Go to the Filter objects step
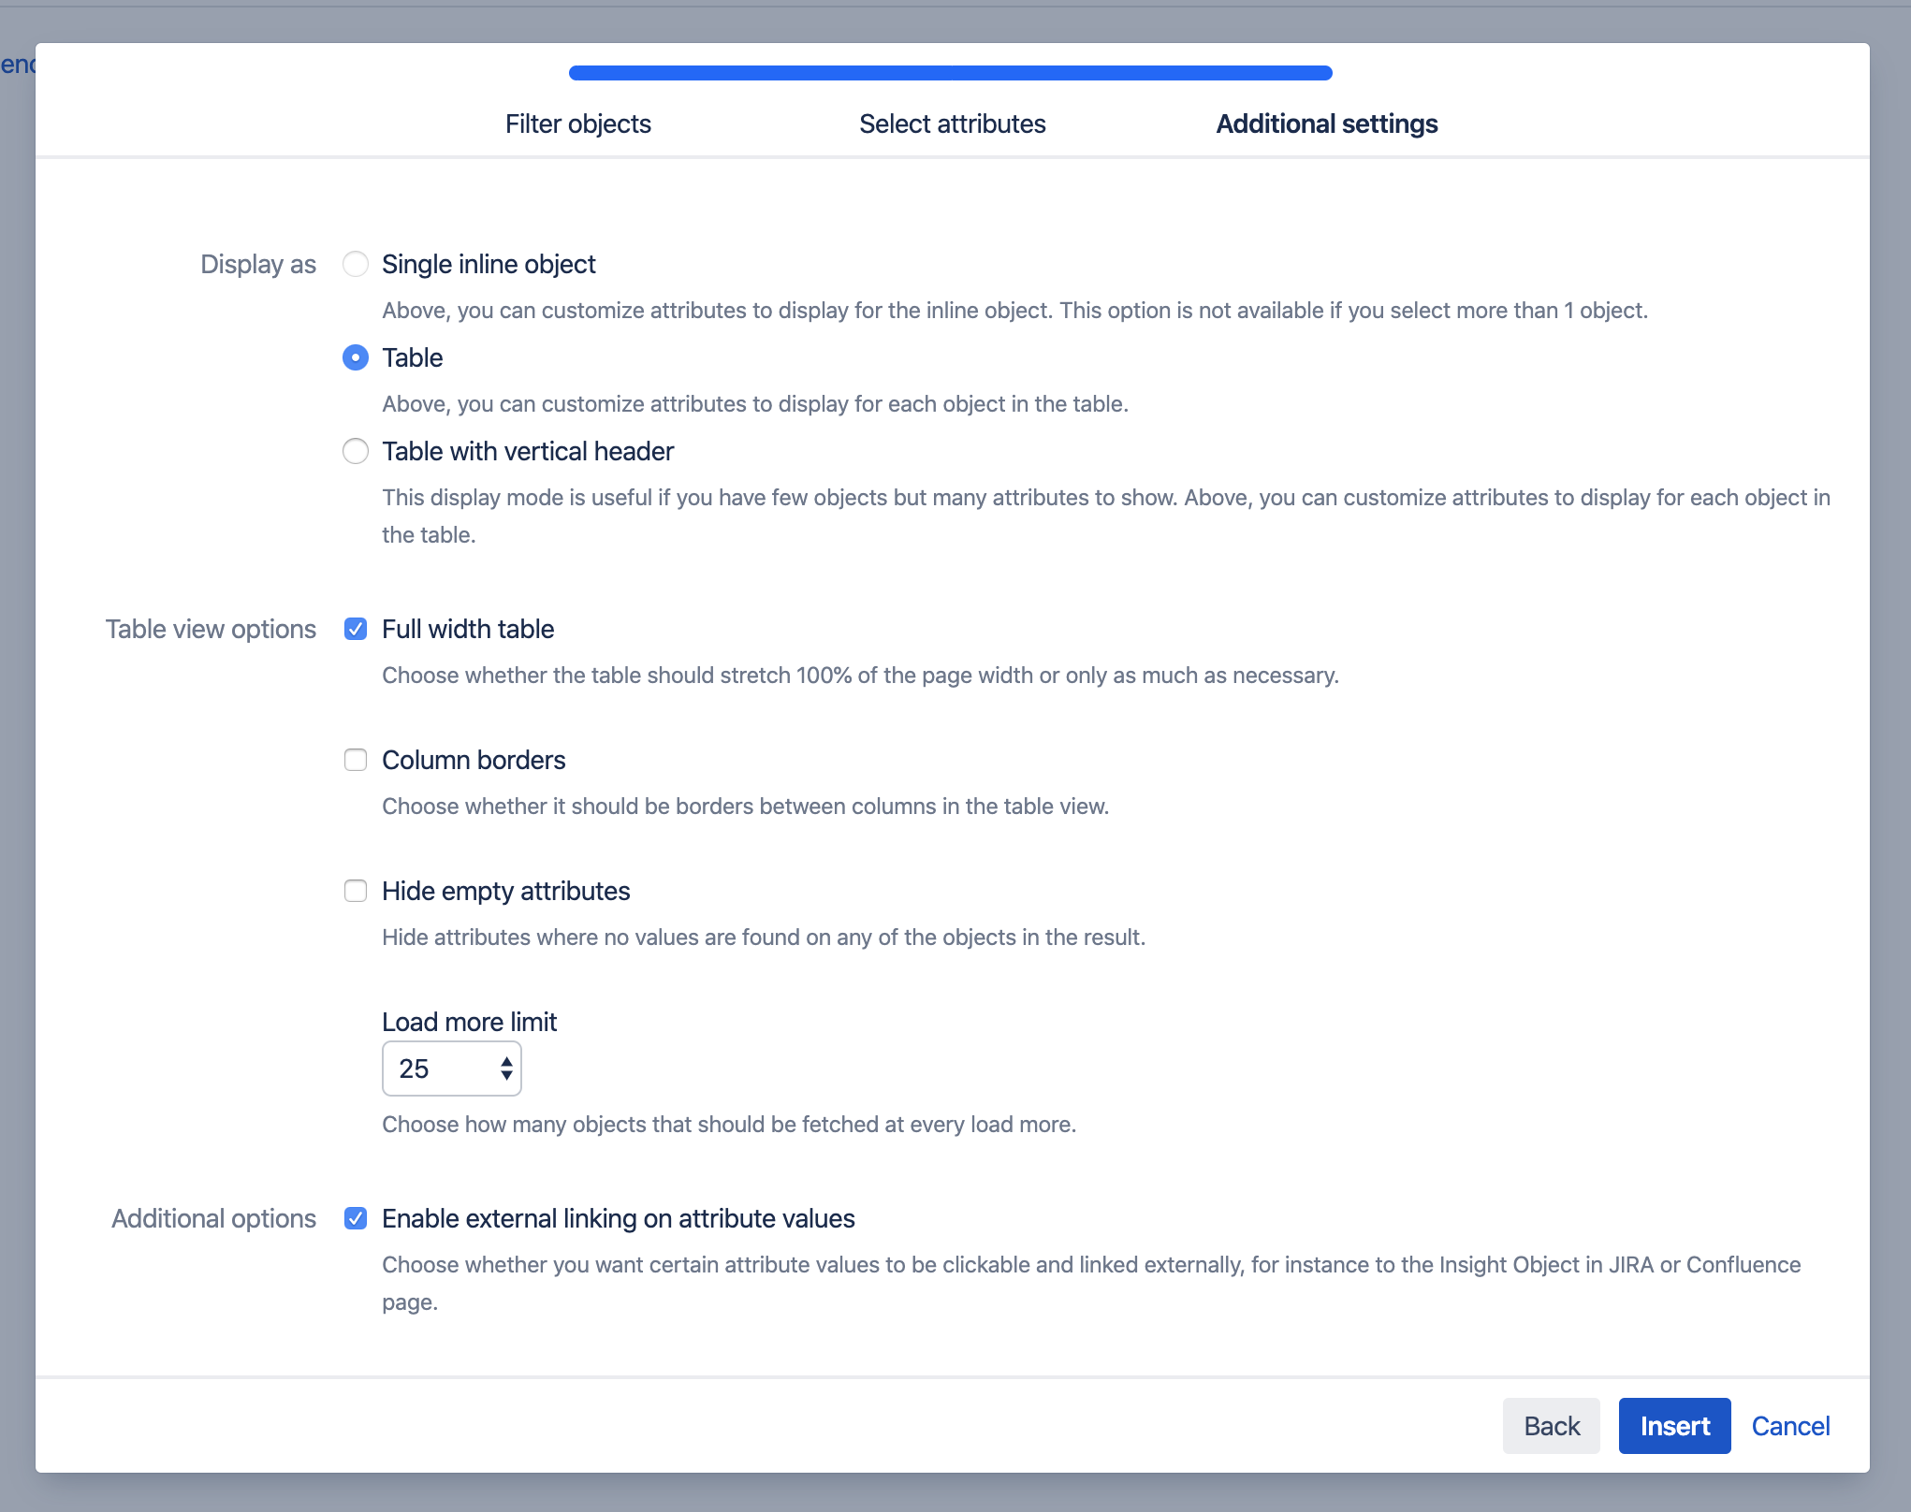Image resolution: width=1911 pixels, height=1512 pixels. [x=577, y=124]
